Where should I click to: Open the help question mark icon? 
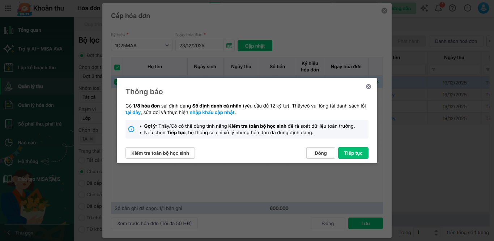[x=452, y=8]
